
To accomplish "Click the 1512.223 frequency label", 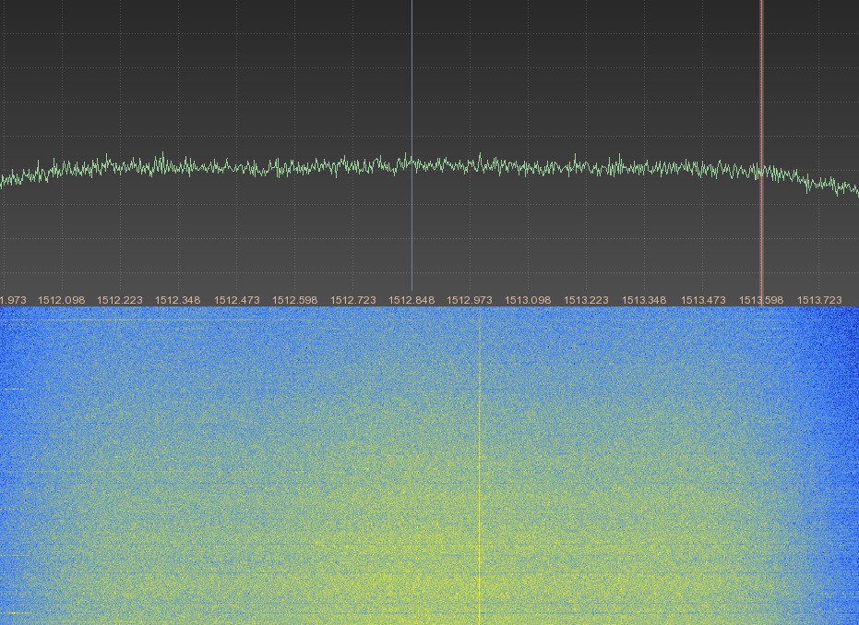I will click(120, 300).
